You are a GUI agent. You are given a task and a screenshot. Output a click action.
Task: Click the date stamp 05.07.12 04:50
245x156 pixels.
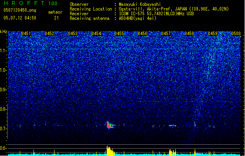point(20,18)
